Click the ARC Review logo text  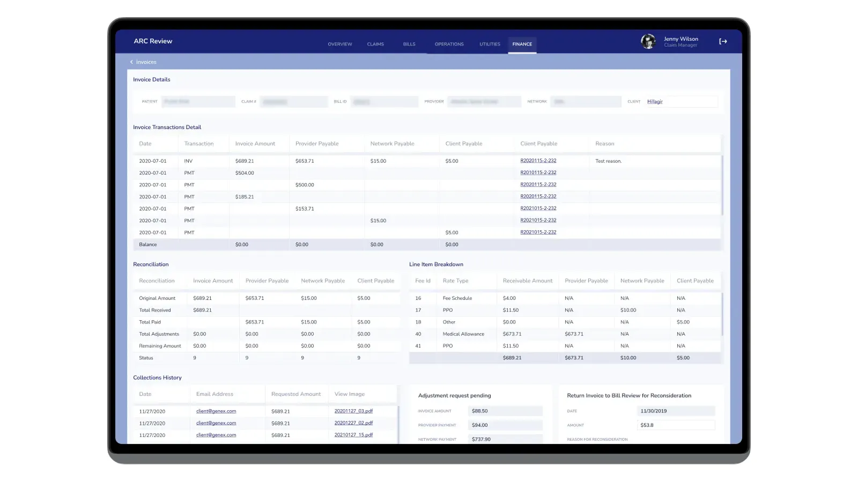[x=153, y=41]
